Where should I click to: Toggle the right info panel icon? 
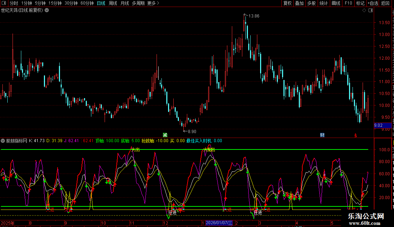point(371,10)
